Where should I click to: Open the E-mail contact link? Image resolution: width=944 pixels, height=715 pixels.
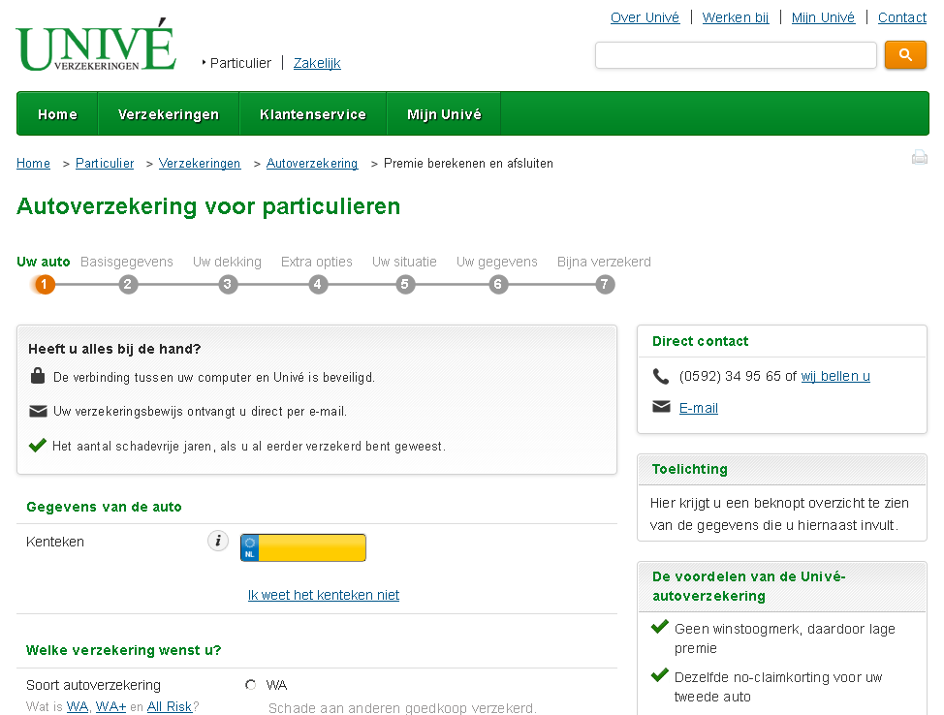click(x=698, y=408)
